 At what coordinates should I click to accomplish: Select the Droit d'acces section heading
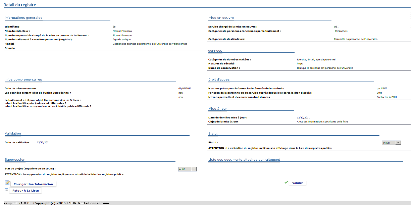[219, 80]
